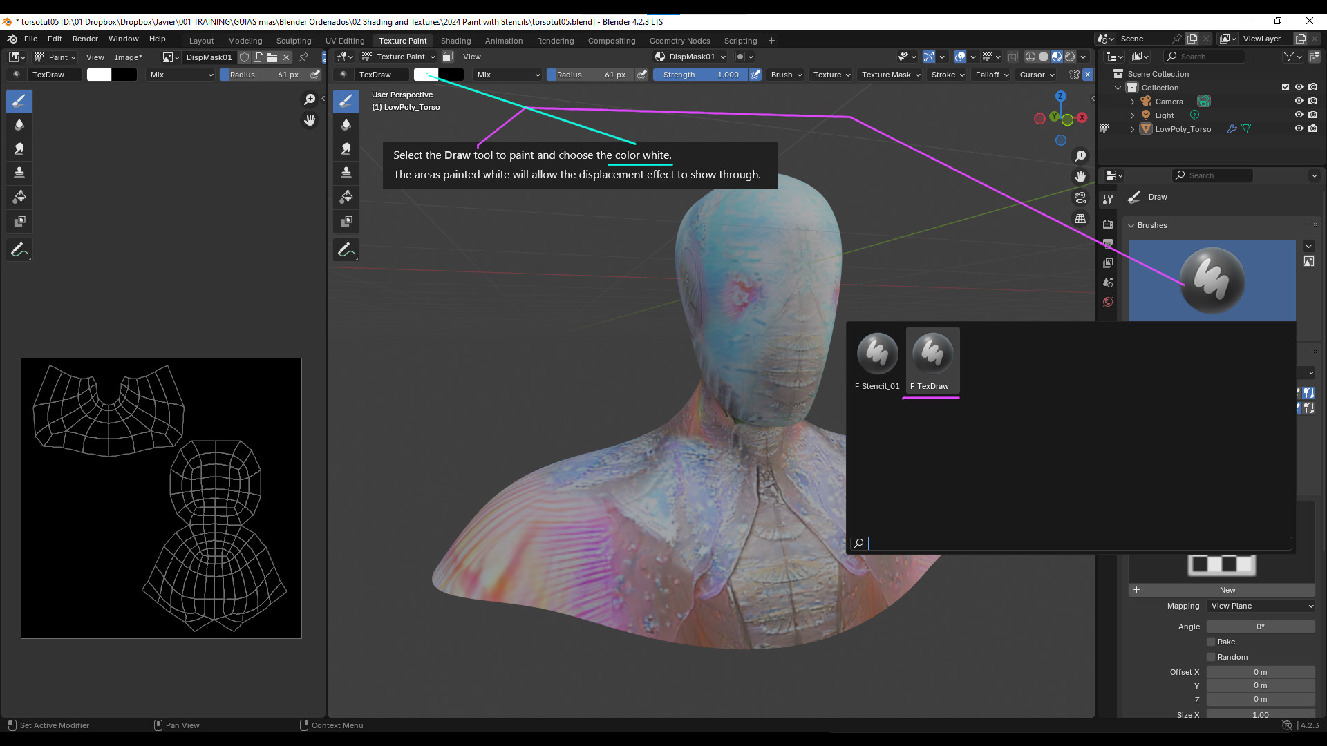The width and height of the screenshot is (1327, 746).
Task: Hide the Light object in viewport
Action: pos(1299,115)
